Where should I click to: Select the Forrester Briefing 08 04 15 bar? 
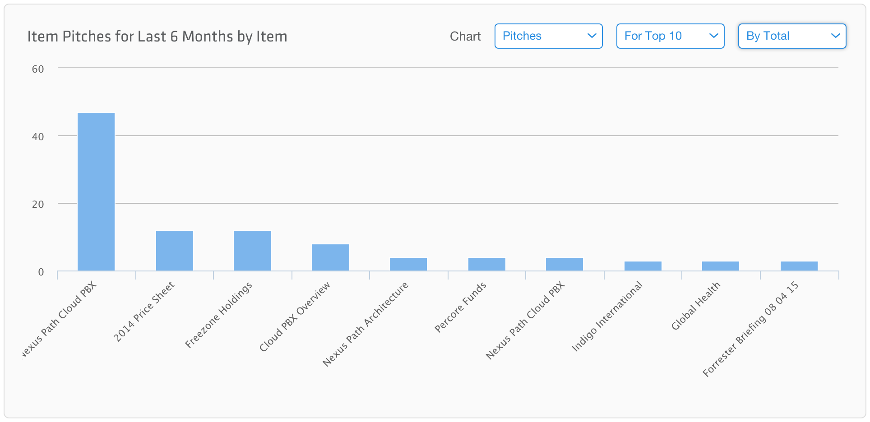click(799, 266)
